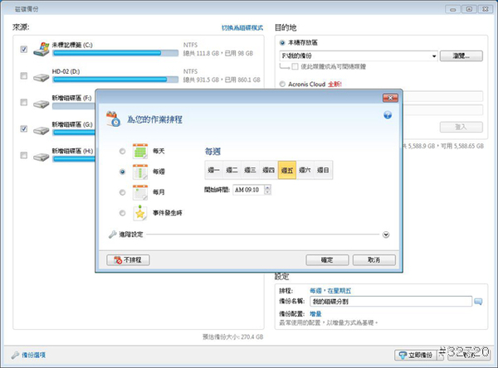Click the HD-02 (D:) usage bar
Image resolution: width=498 pixels, height=368 pixels.
tap(115, 80)
